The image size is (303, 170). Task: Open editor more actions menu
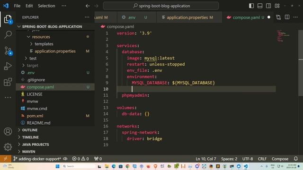295,17
